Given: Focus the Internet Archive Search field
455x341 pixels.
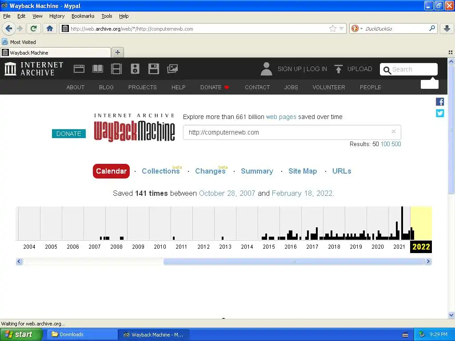Looking at the screenshot, I should [x=409, y=69].
